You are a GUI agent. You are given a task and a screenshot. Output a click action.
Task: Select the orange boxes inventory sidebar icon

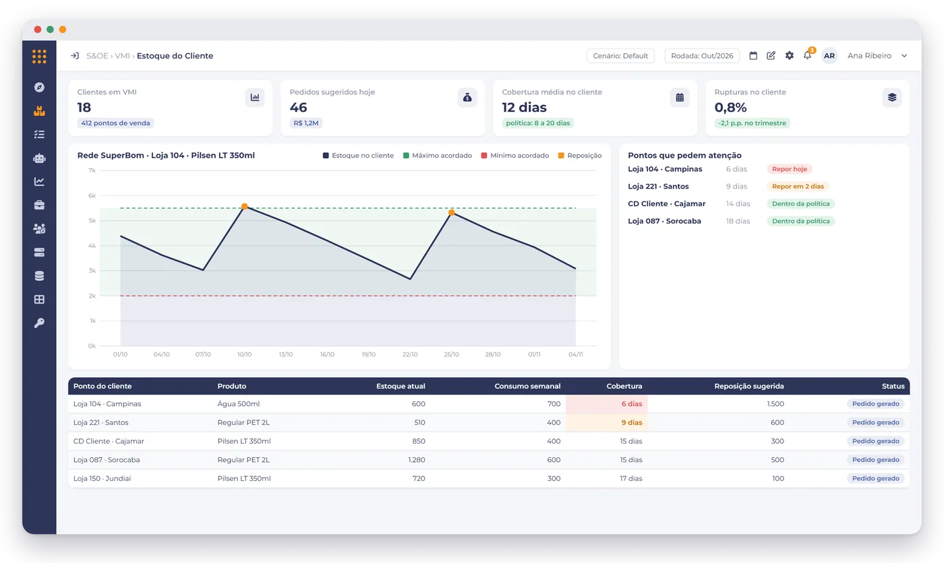pos(39,110)
